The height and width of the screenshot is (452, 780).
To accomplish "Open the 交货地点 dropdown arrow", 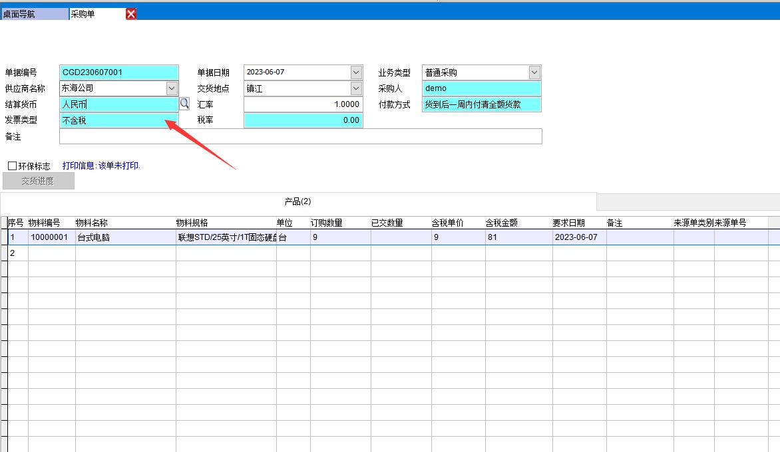I will coord(356,88).
